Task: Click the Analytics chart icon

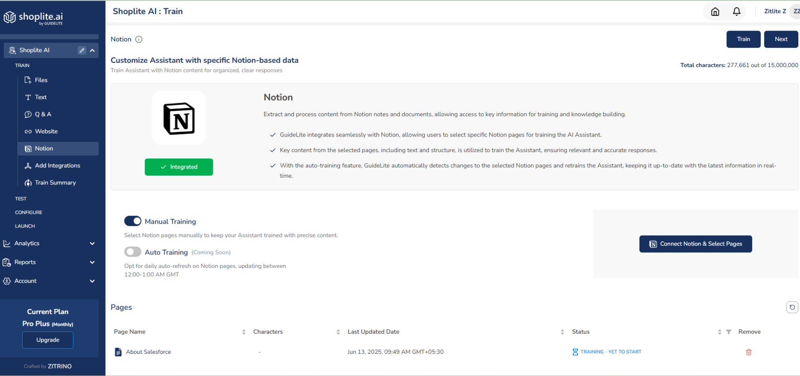Action: tap(7, 244)
